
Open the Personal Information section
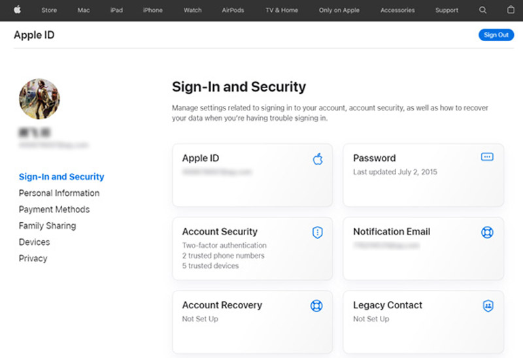59,193
